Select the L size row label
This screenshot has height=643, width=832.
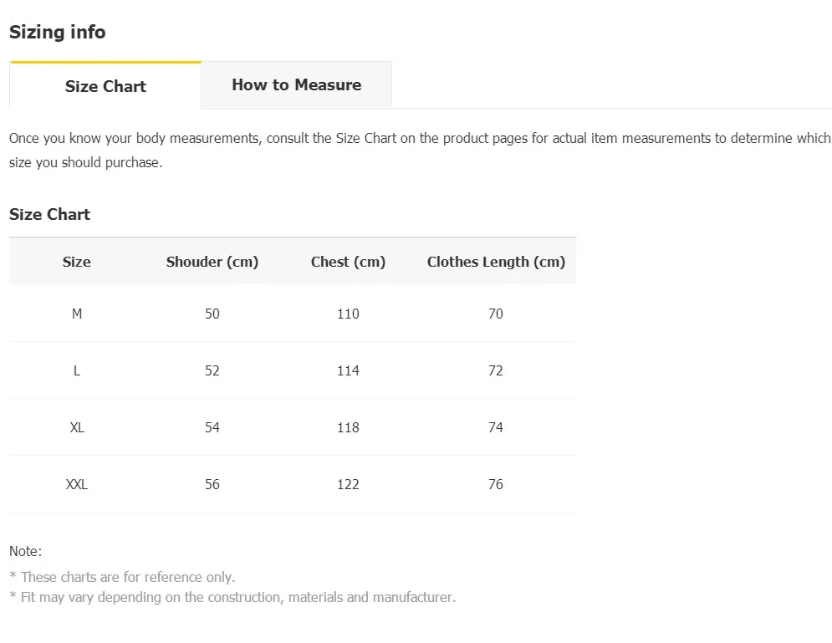click(77, 370)
